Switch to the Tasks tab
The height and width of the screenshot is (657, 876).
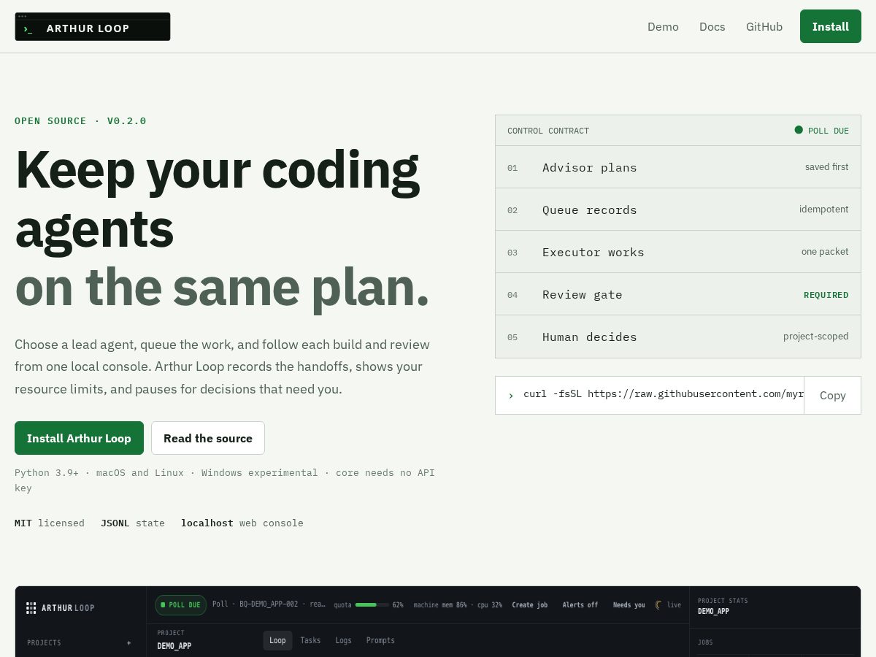click(310, 640)
